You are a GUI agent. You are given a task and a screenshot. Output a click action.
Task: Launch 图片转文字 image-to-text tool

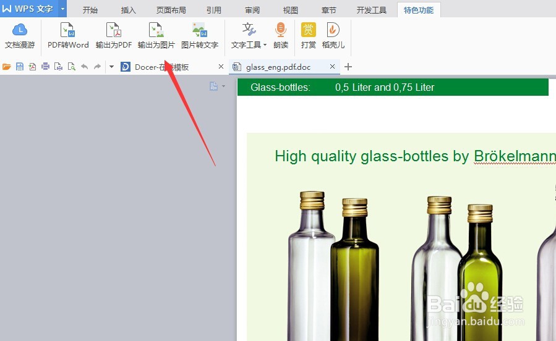[x=199, y=35]
